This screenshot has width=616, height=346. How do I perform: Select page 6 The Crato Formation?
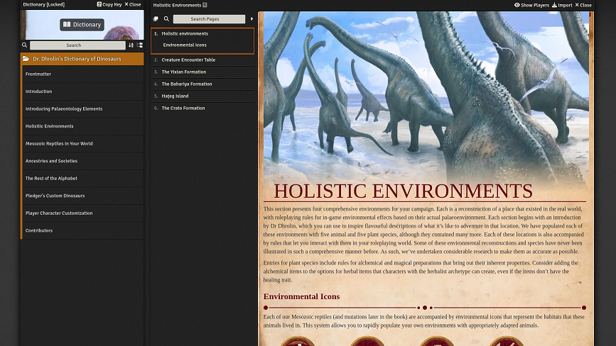202,108
